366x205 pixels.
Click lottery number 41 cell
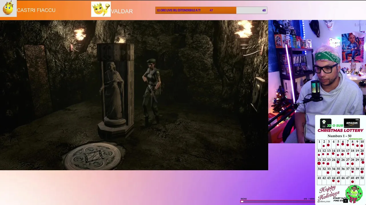[x=319, y=180]
